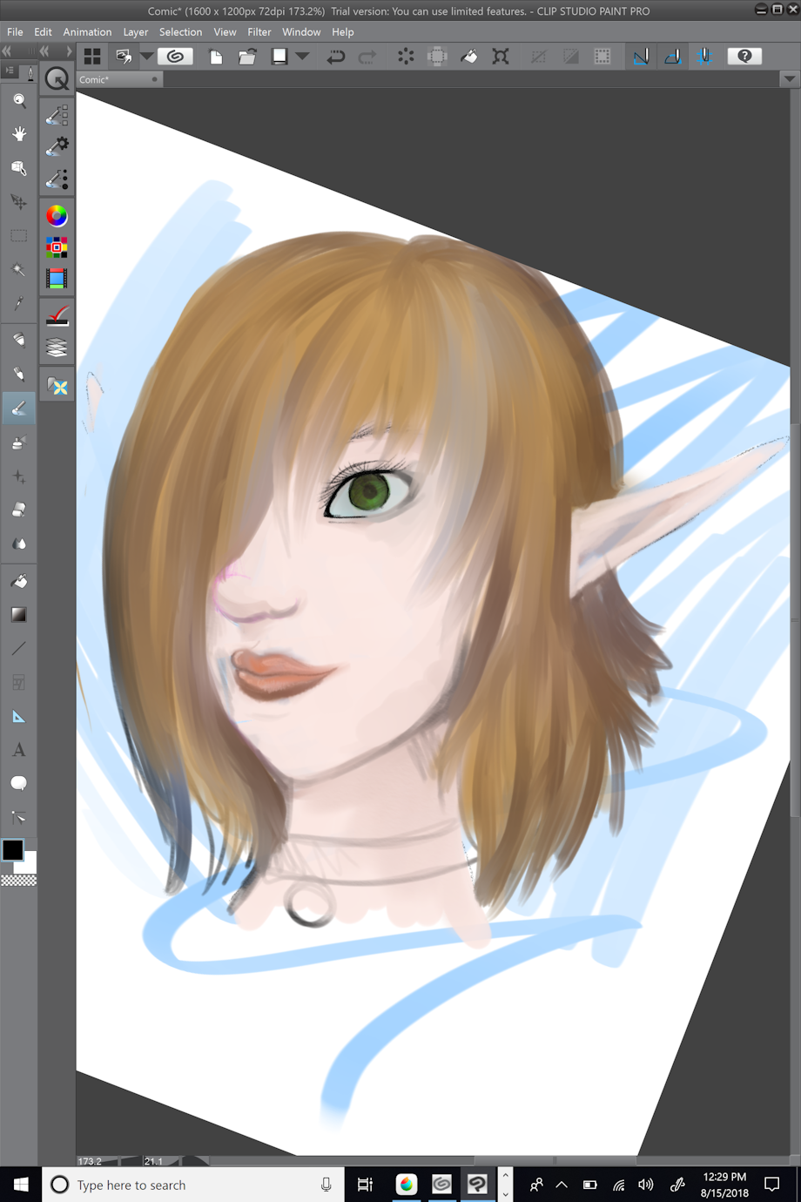Select the Auto select magic wand tool
Viewport: 801px width, 1202px height.
tap(18, 270)
